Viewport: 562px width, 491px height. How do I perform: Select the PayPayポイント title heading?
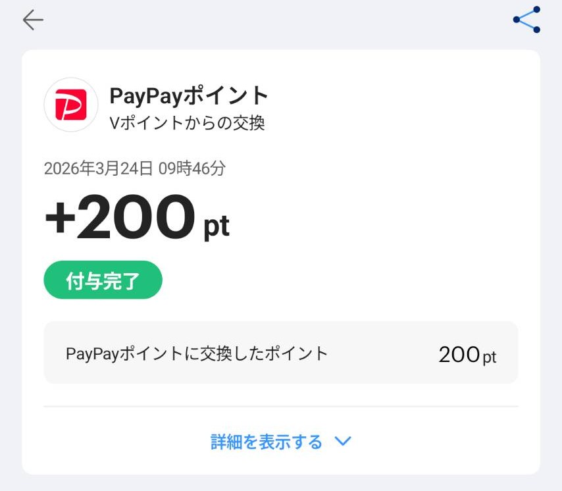189,95
